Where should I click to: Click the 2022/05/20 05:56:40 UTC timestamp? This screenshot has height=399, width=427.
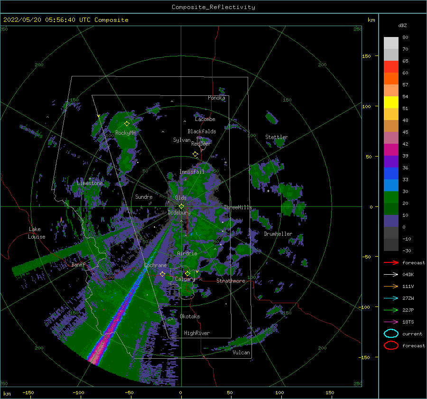[46, 20]
